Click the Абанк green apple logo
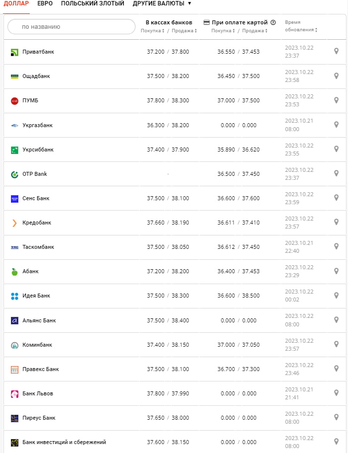 click(14, 272)
